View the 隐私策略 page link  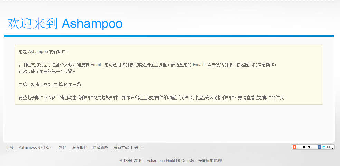(100, 147)
